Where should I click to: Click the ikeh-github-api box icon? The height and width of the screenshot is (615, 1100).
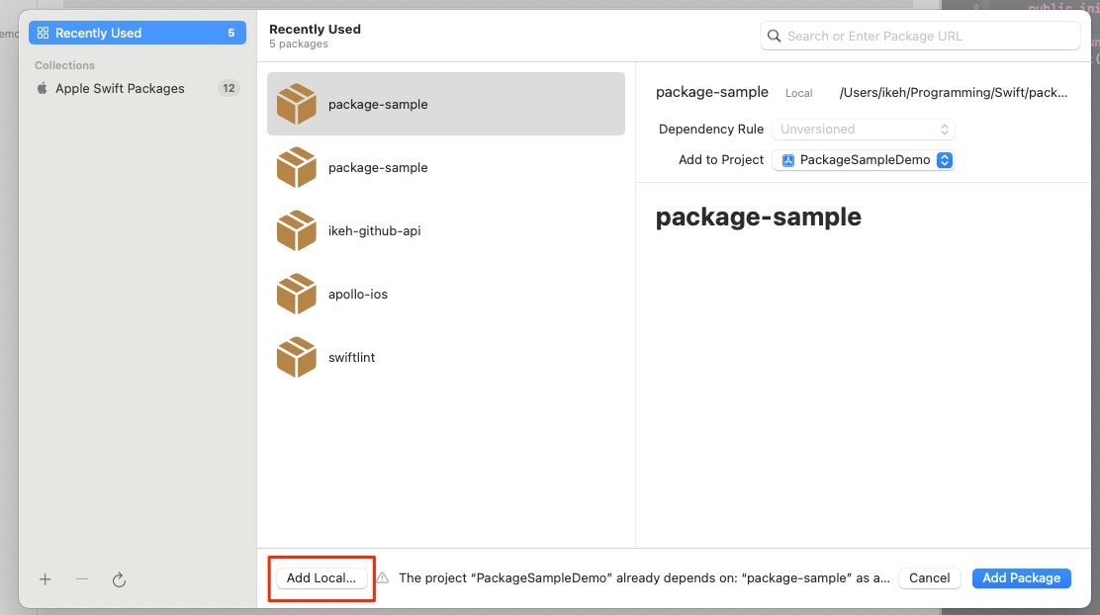point(297,230)
